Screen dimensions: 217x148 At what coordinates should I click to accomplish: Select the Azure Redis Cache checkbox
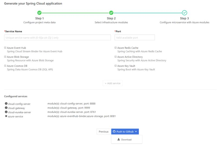pos(116,48)
